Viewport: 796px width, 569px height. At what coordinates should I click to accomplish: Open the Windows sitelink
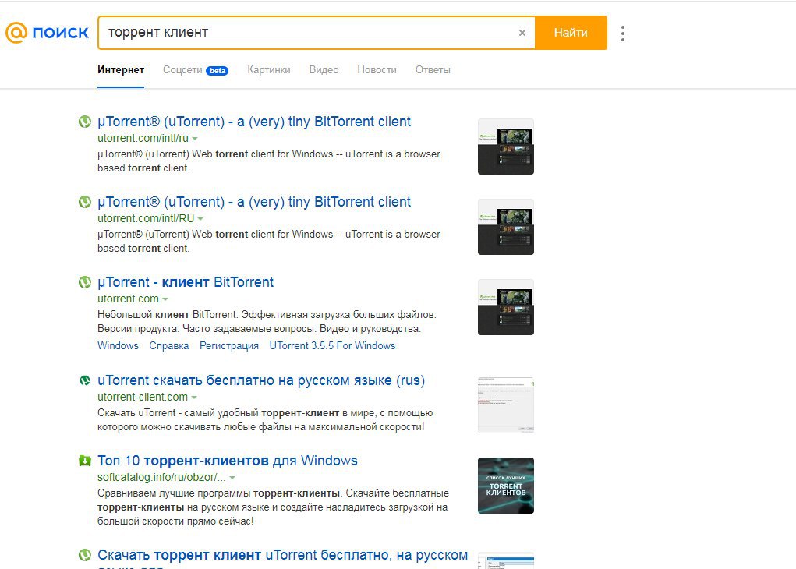(118, 345)
